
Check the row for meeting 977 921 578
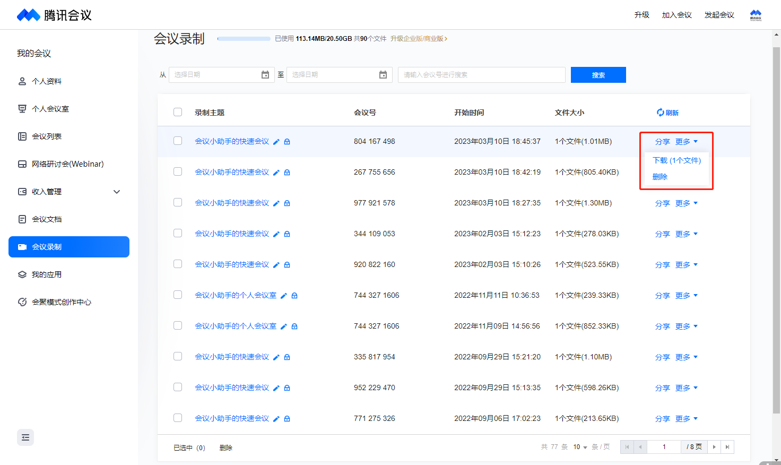(x=178, y=202)
